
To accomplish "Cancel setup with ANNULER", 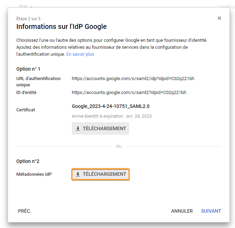I will click(x=182, y=211).
